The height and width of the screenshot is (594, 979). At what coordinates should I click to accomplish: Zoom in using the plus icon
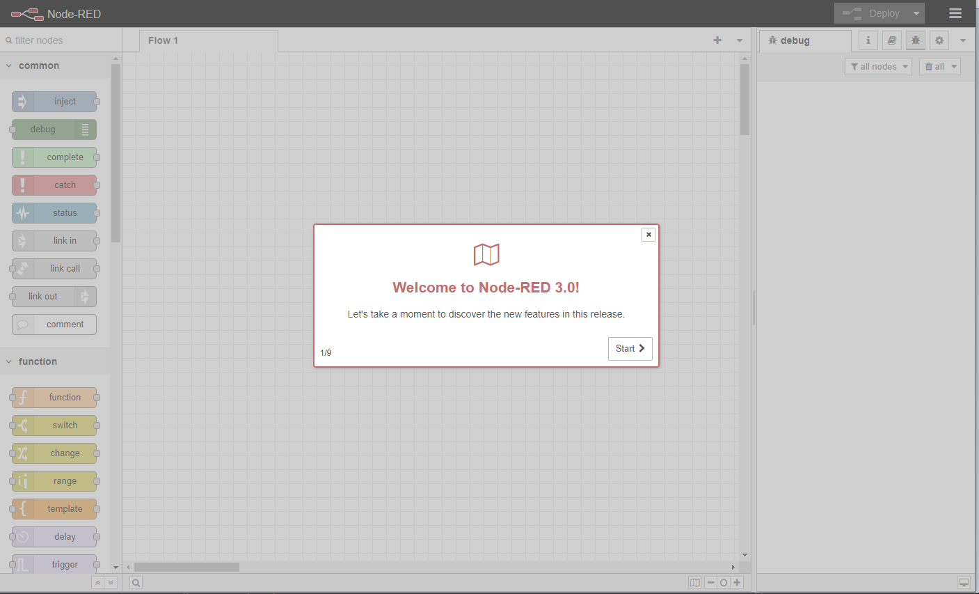pos(736,582)
